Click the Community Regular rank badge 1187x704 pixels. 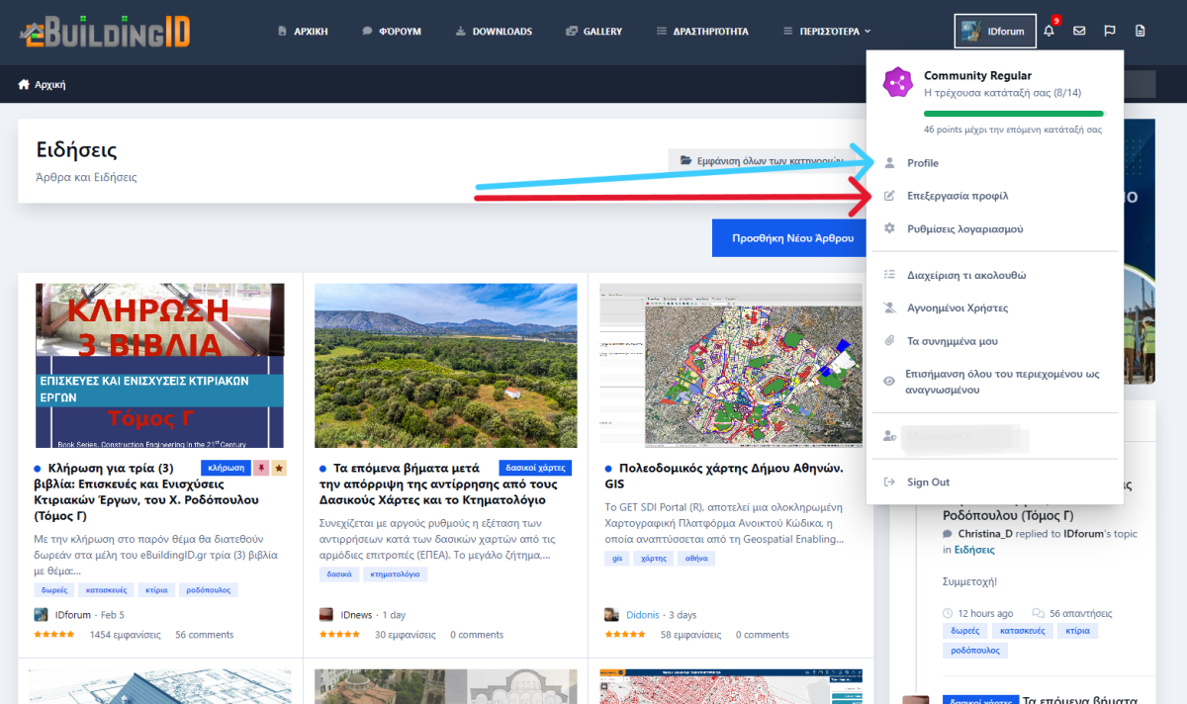[897, 83]
